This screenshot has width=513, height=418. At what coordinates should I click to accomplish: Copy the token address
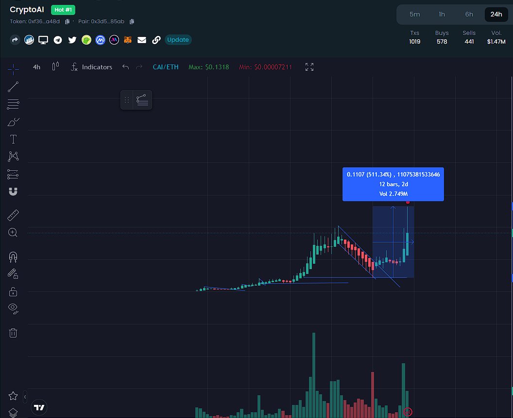(x=67, y=21)
